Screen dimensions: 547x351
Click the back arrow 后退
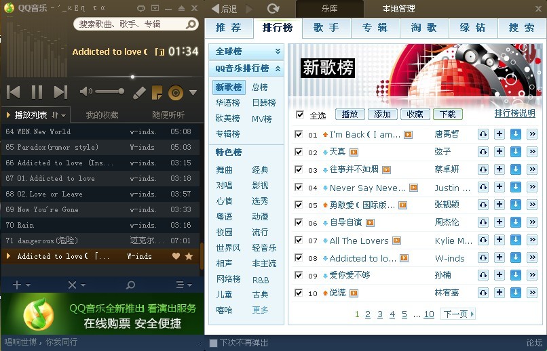click(225, 9)
